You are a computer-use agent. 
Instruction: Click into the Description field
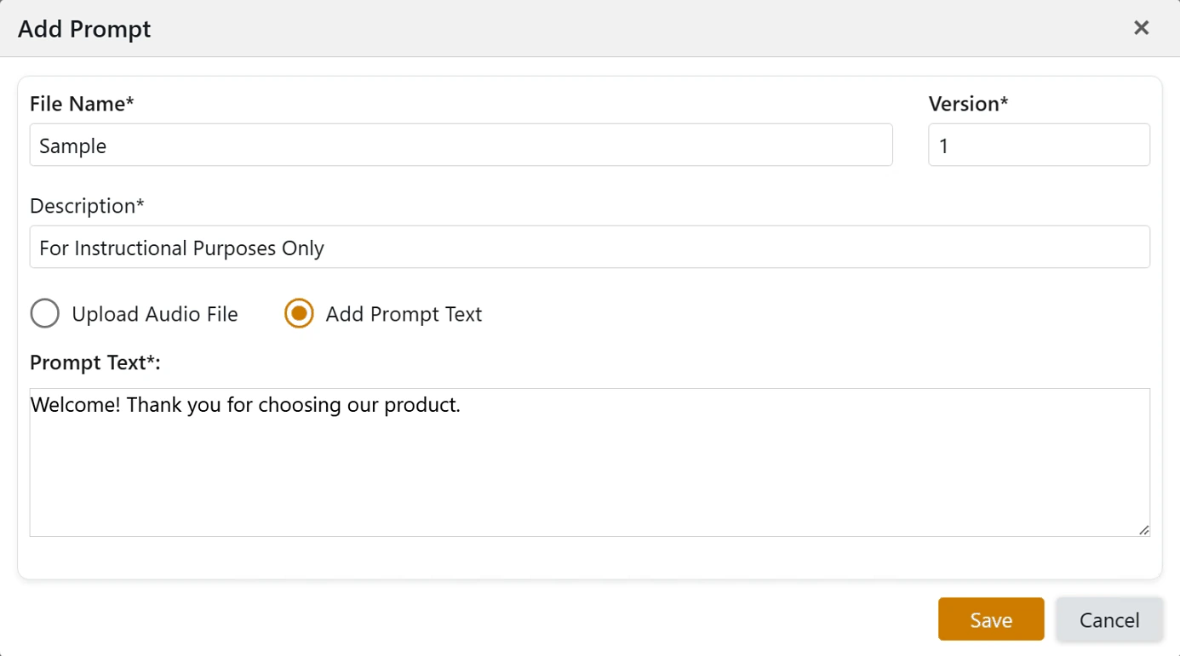tap(590, 248)
